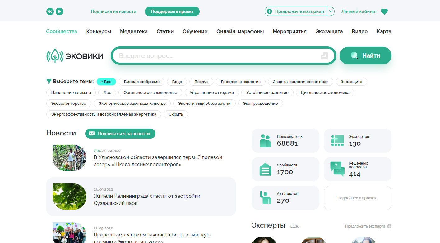Click the Лес tag on first news item
The image size is (440, 243).
(x=97, y=151)
